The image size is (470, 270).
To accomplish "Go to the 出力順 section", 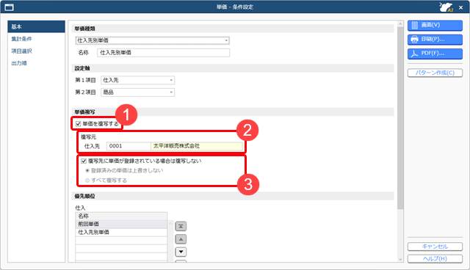I will click(19, 63).
